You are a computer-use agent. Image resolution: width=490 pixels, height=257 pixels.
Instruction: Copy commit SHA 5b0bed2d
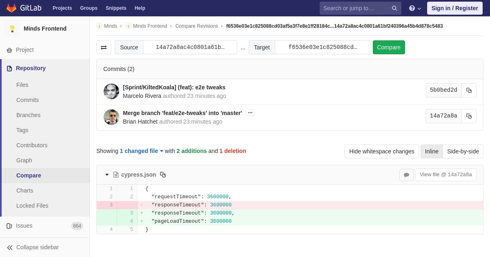(x=469, y=90)
